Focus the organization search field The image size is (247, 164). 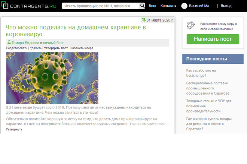pos(100,6)
